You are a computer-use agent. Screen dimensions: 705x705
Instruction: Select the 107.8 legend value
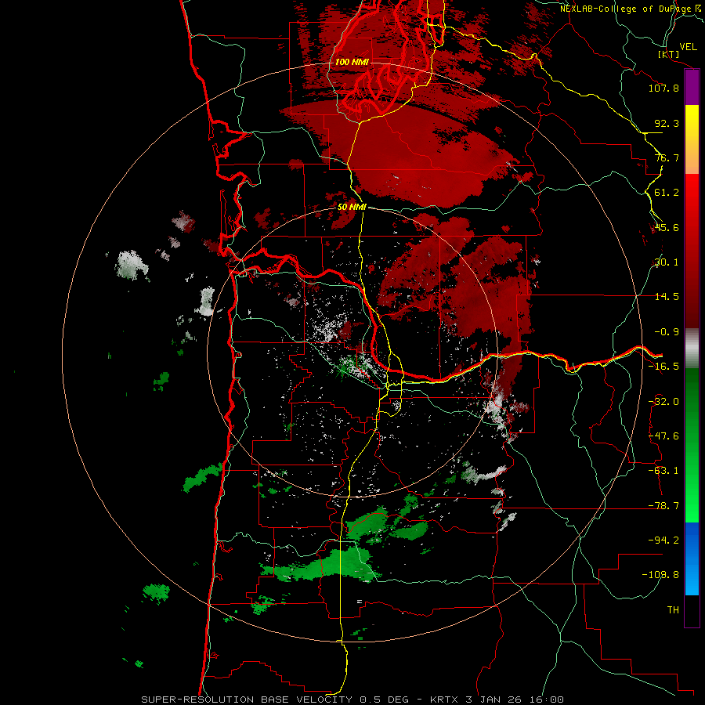tap(663, 88)
